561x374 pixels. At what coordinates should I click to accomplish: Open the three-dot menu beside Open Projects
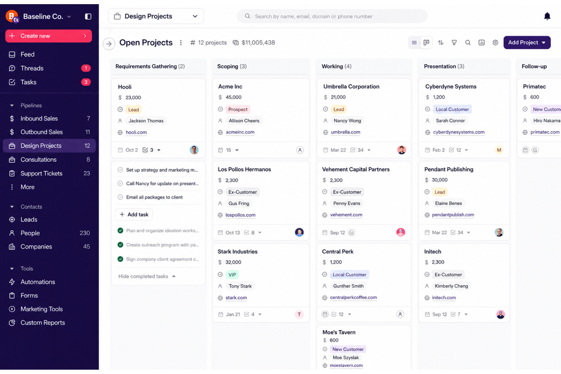(x=181, y=43)
